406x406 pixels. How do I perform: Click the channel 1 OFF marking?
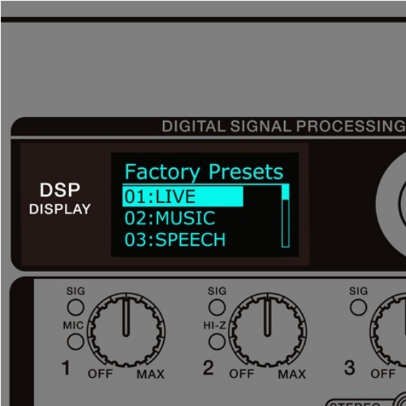pyautogui.click(x=100, y=374)
